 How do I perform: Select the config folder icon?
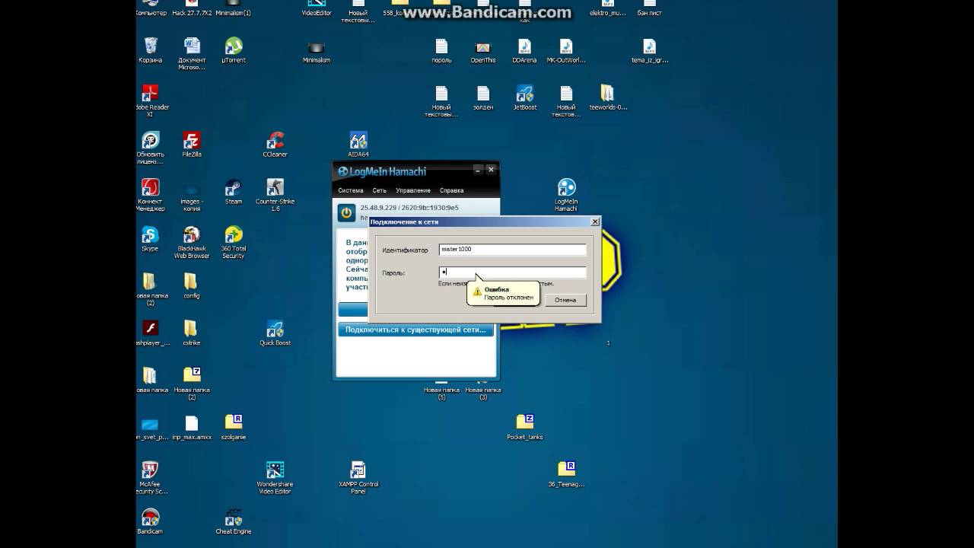click(x=192, y=286)
